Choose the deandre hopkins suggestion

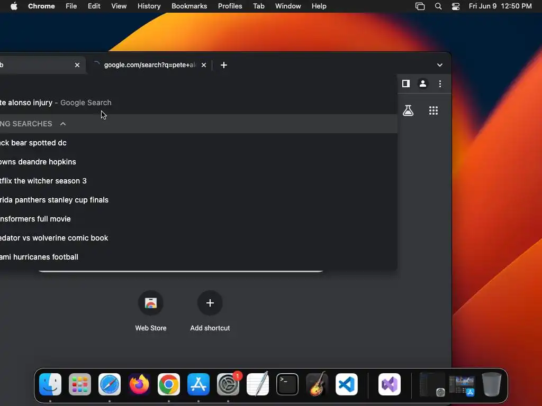click(x=198, y=162)
